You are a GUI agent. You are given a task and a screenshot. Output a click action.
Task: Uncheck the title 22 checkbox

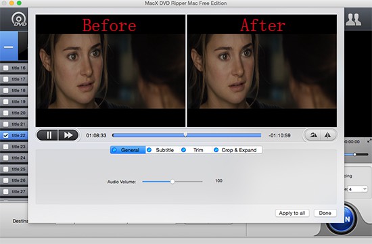point(5,135)
